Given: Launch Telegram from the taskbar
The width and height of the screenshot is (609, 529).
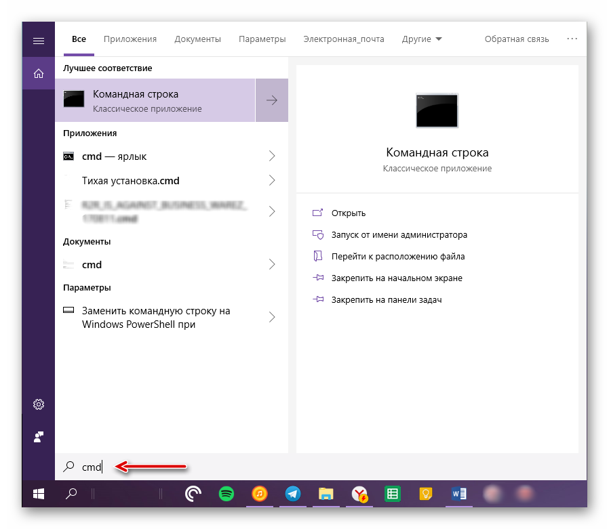Looking at the screenshot, I should pos(293,494).
